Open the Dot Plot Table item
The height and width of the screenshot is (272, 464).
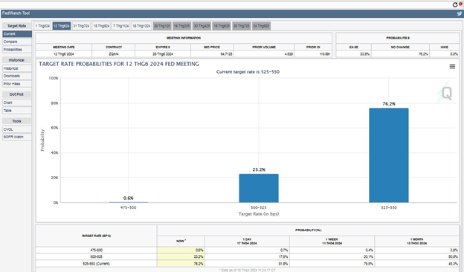(x=17, y=110)
